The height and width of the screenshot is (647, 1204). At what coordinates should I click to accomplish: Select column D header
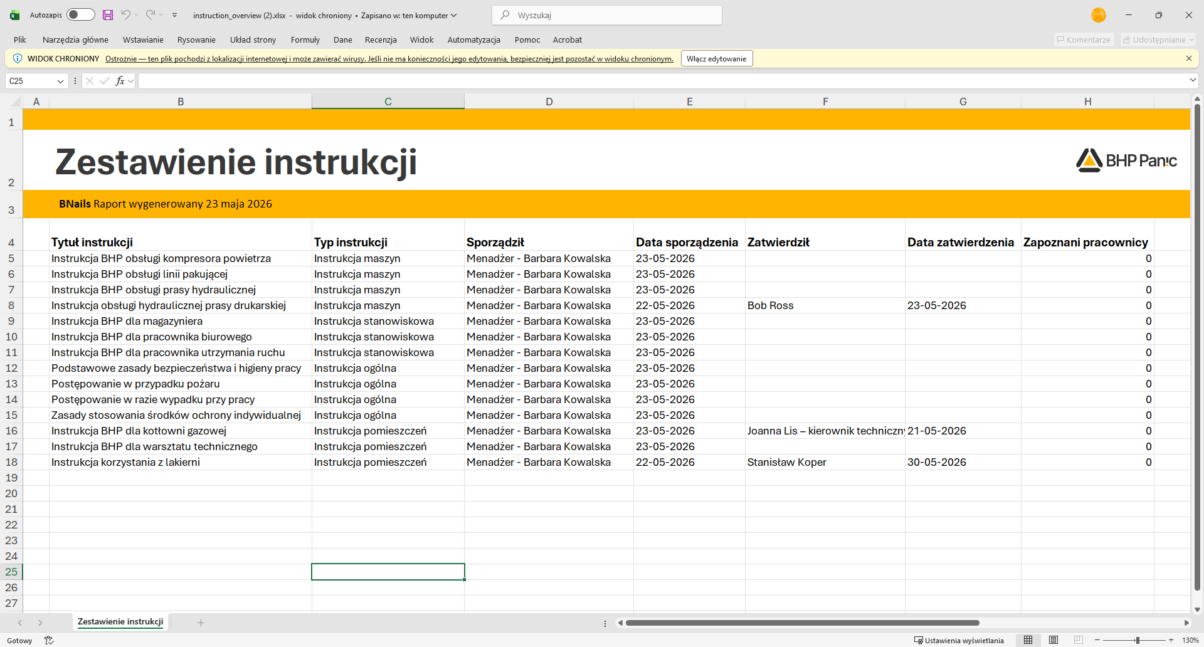pyautogui.click(x=549, y=102)
